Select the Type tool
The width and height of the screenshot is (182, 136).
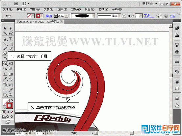click(11, 39)
